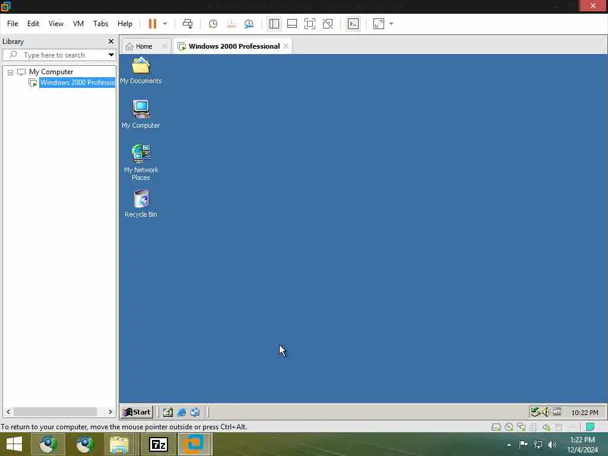Viewport: 608px width, 456px height.
Task: Click the guest tray network connection icon
Action: coord(535,412)
